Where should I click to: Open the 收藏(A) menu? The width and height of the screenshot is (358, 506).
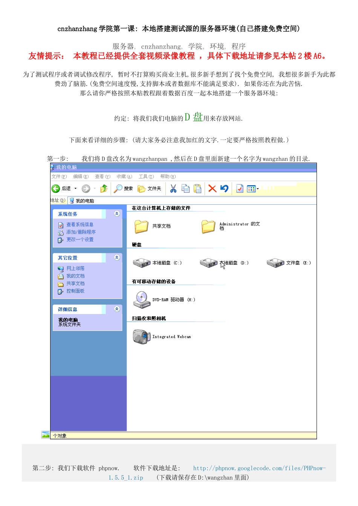tap(124, 177)
